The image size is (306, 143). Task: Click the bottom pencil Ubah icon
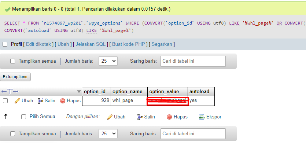(x=110, y=117)
